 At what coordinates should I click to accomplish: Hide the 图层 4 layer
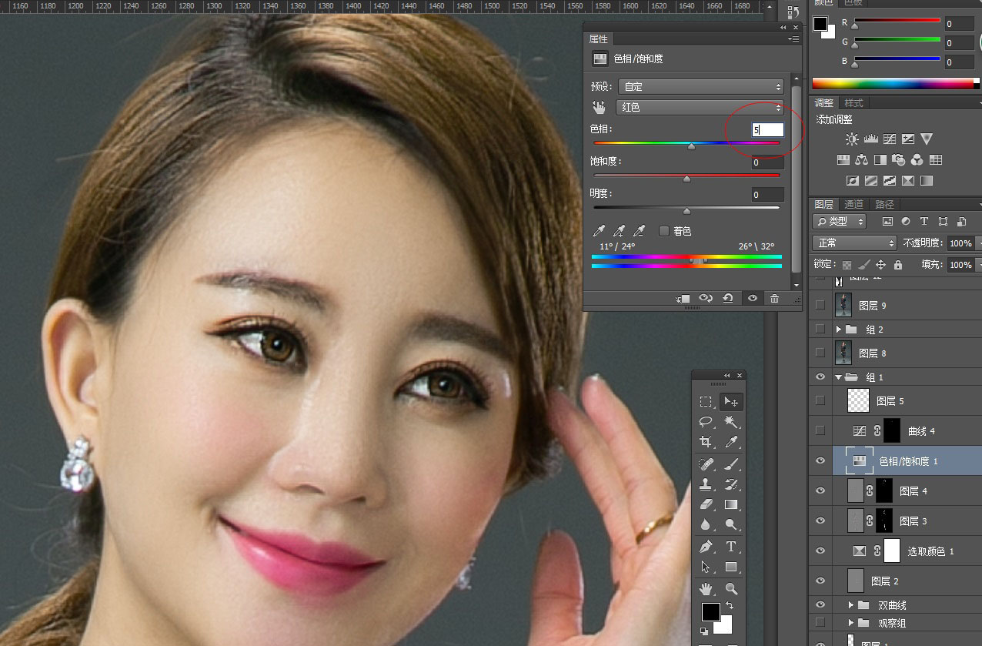820,490
